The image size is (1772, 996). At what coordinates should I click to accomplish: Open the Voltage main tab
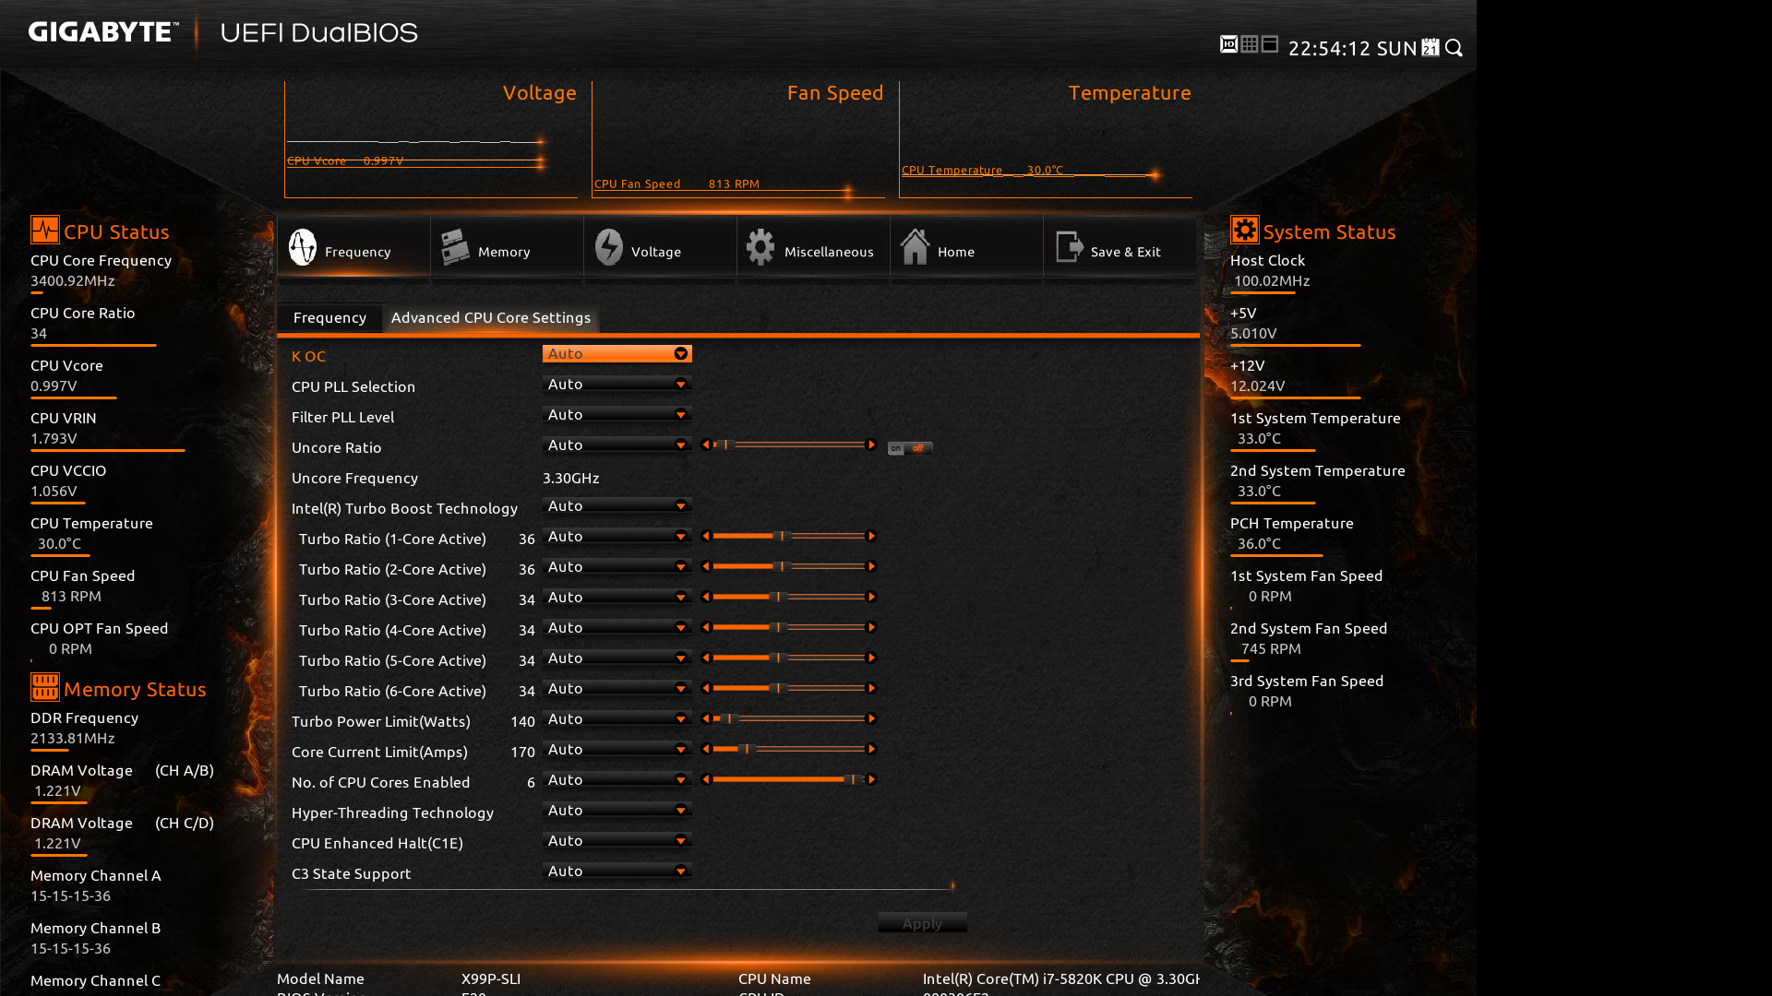[659, 247]
